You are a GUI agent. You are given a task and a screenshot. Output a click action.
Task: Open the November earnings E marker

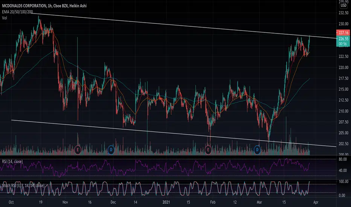[x=78, y=150]
